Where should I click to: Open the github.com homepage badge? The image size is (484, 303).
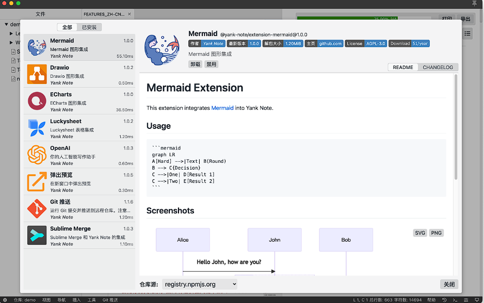[324, 43]
